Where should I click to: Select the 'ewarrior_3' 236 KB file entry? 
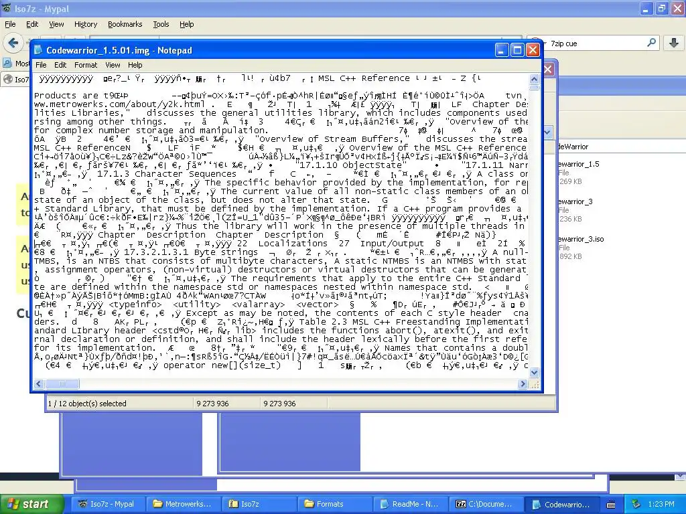(575, 210)
